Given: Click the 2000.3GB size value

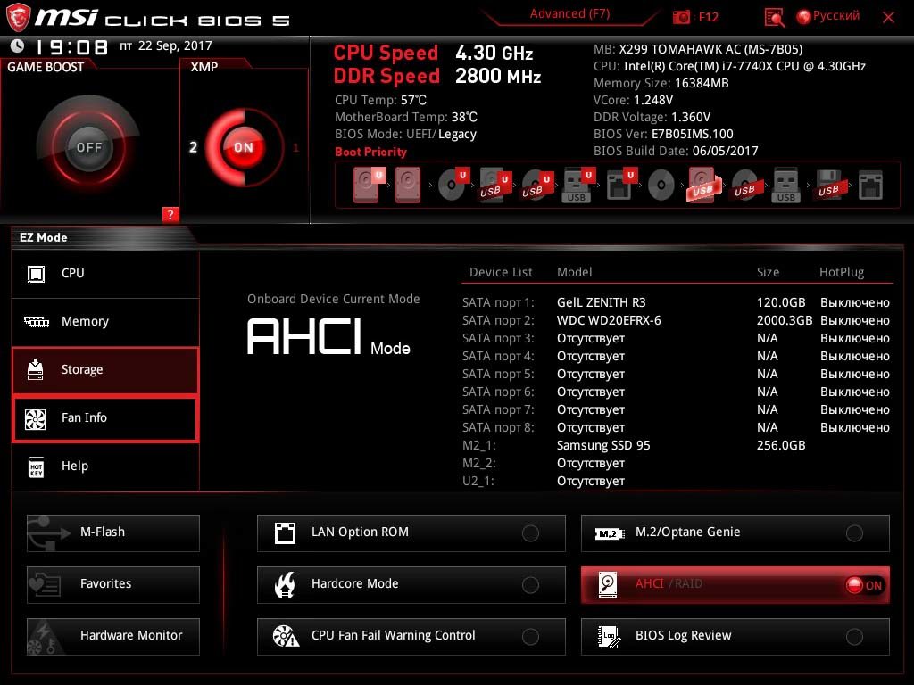Looking at the screenshot, I should [x=785, y=320].
